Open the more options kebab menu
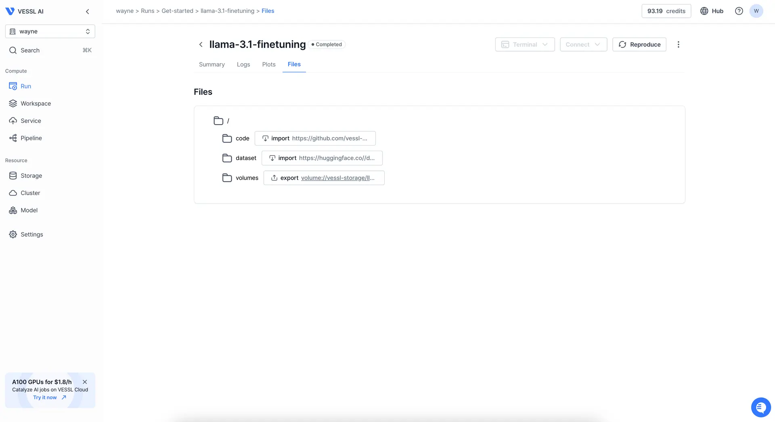Viewport: 775px width, 422px height. click(x=678, y=44)
